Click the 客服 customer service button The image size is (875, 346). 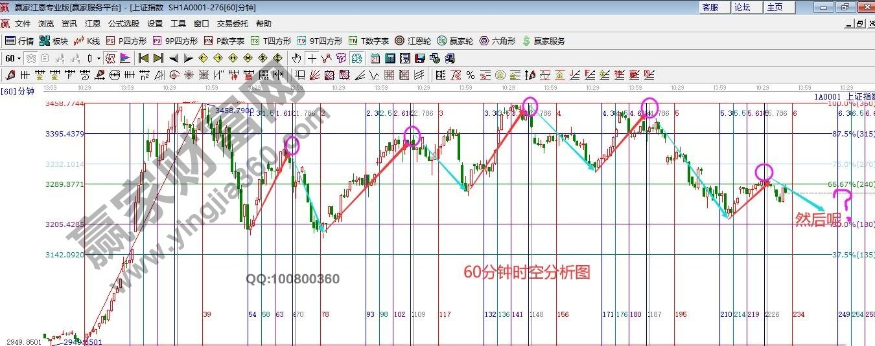(710, 7)
